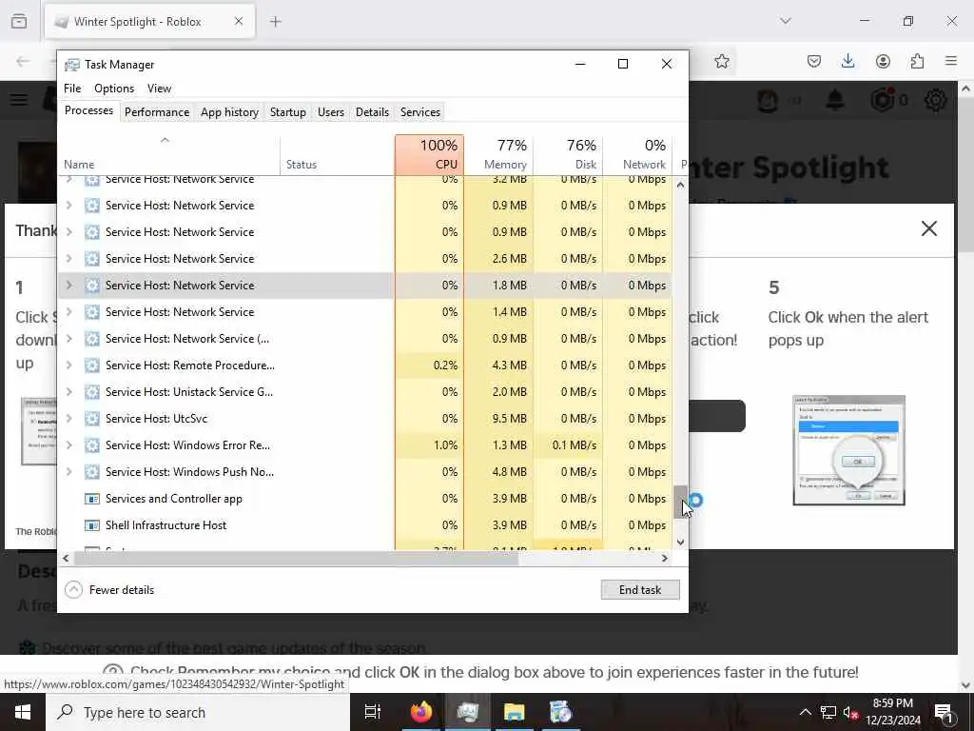The image size is (974, 731).
Task: Click Fewer details toggle
Action: (x=109, y=590)
